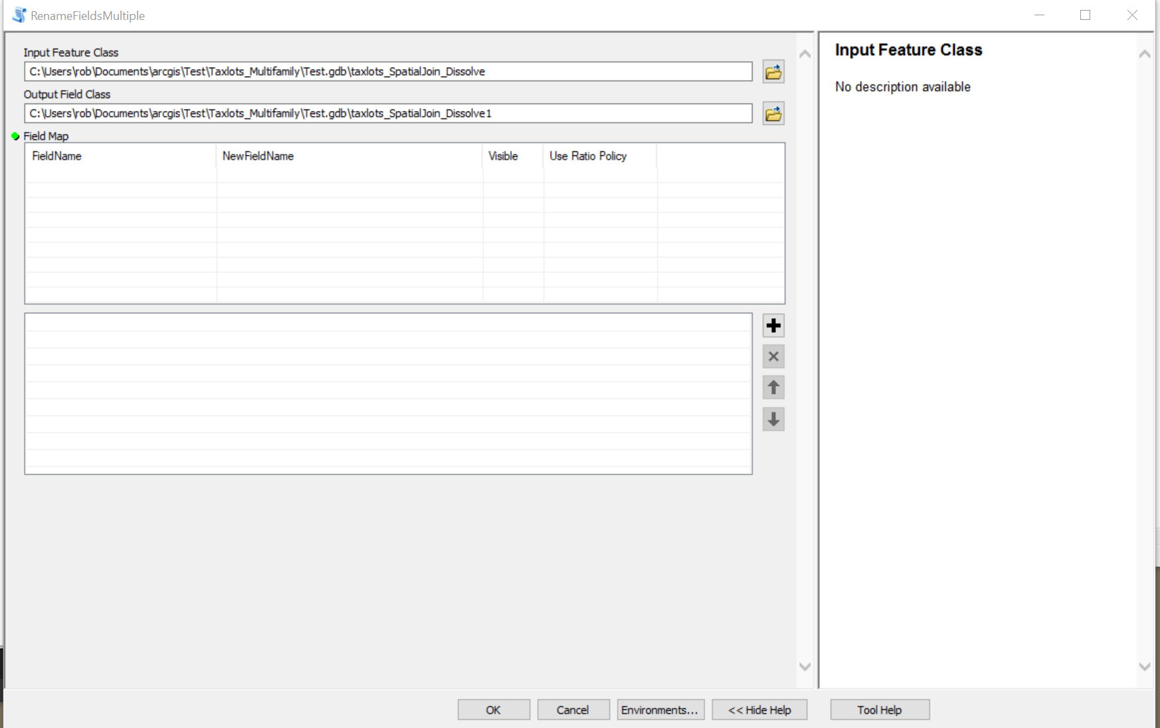
Task: Move row down with arrow button
Action: [x=773, y=419]
